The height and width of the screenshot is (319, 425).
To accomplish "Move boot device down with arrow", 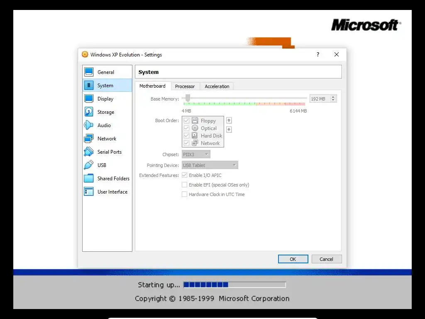I will pyautogui.click(x=229, y=130).
